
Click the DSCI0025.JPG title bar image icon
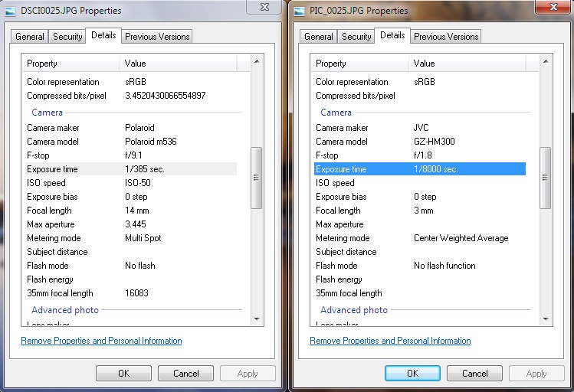point(10,11)
